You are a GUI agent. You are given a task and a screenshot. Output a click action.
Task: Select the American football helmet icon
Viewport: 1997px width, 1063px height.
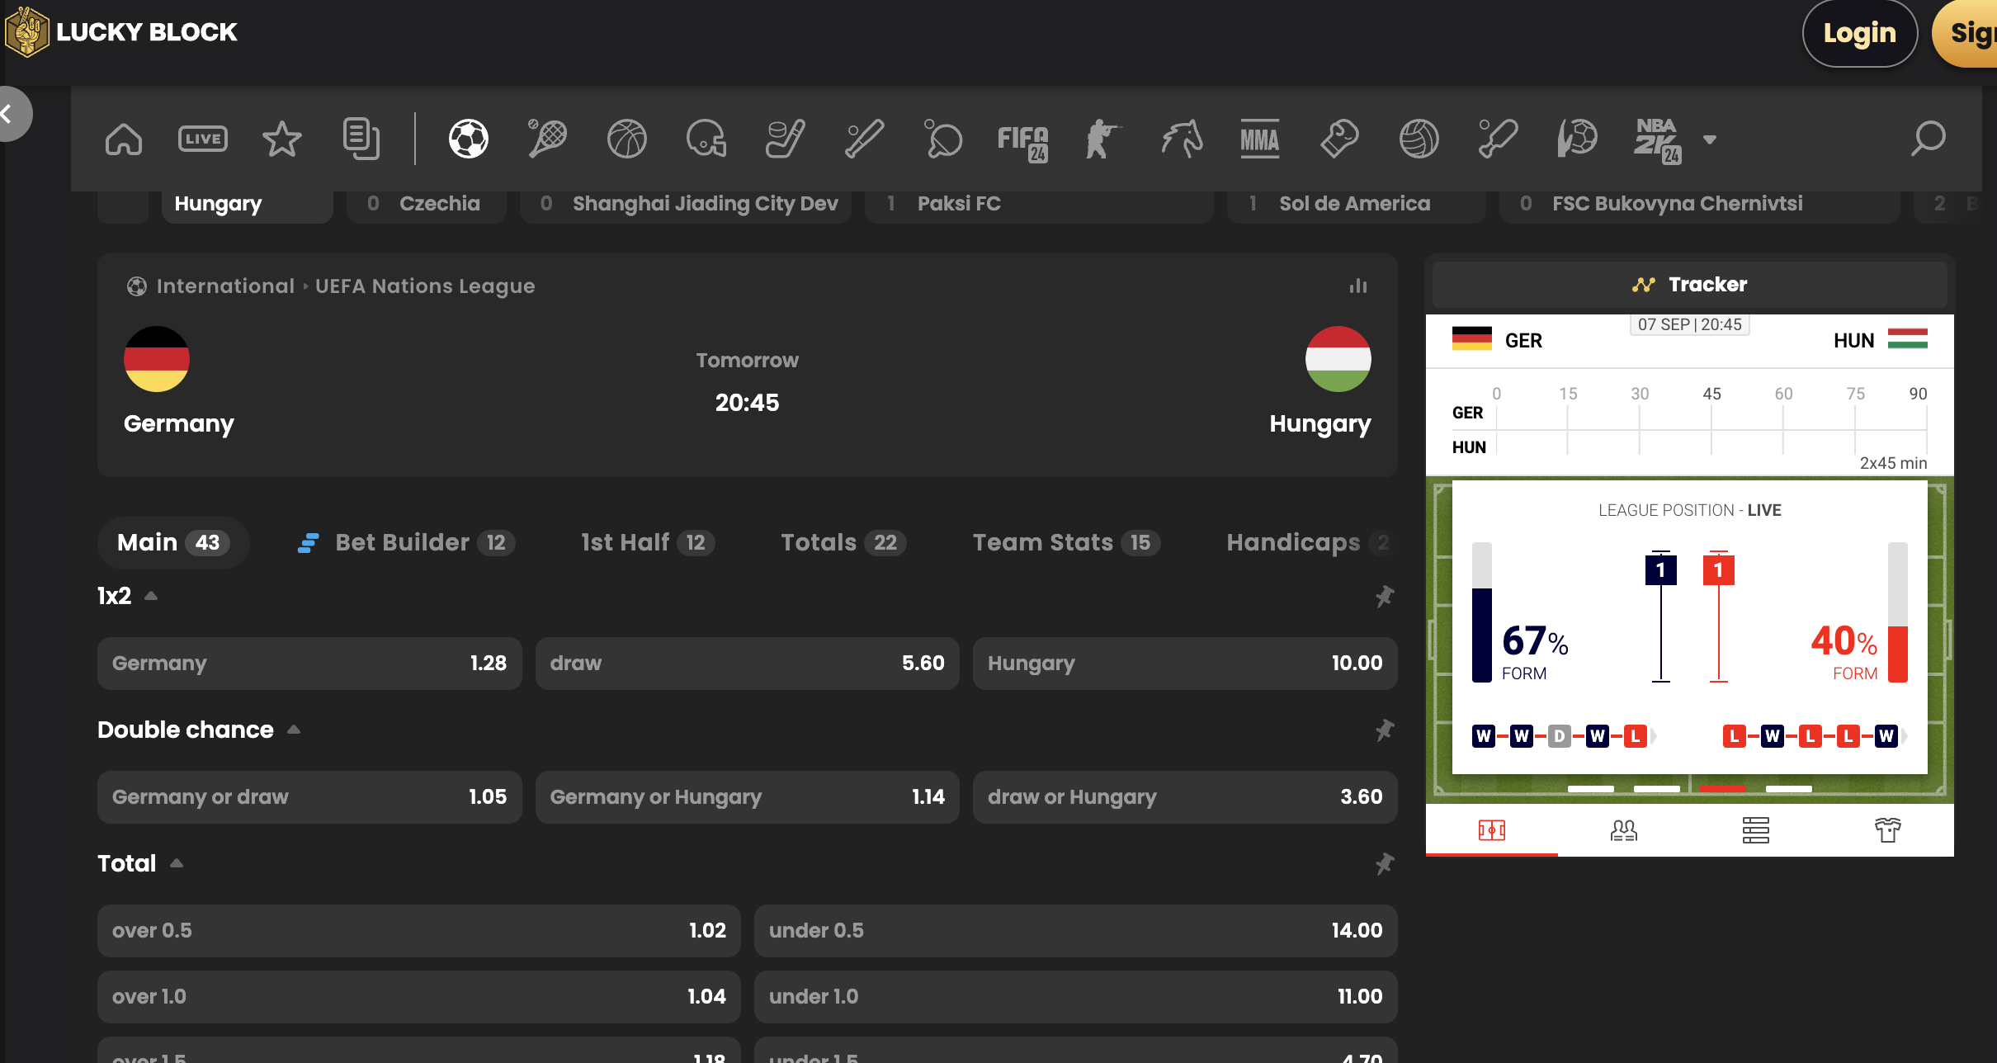point(706,139)
